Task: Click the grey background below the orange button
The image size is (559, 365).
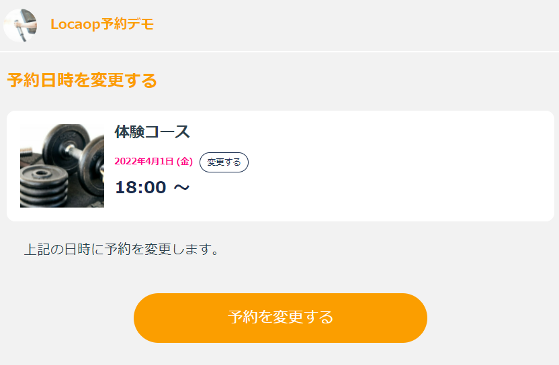Action: click(280, 354)
